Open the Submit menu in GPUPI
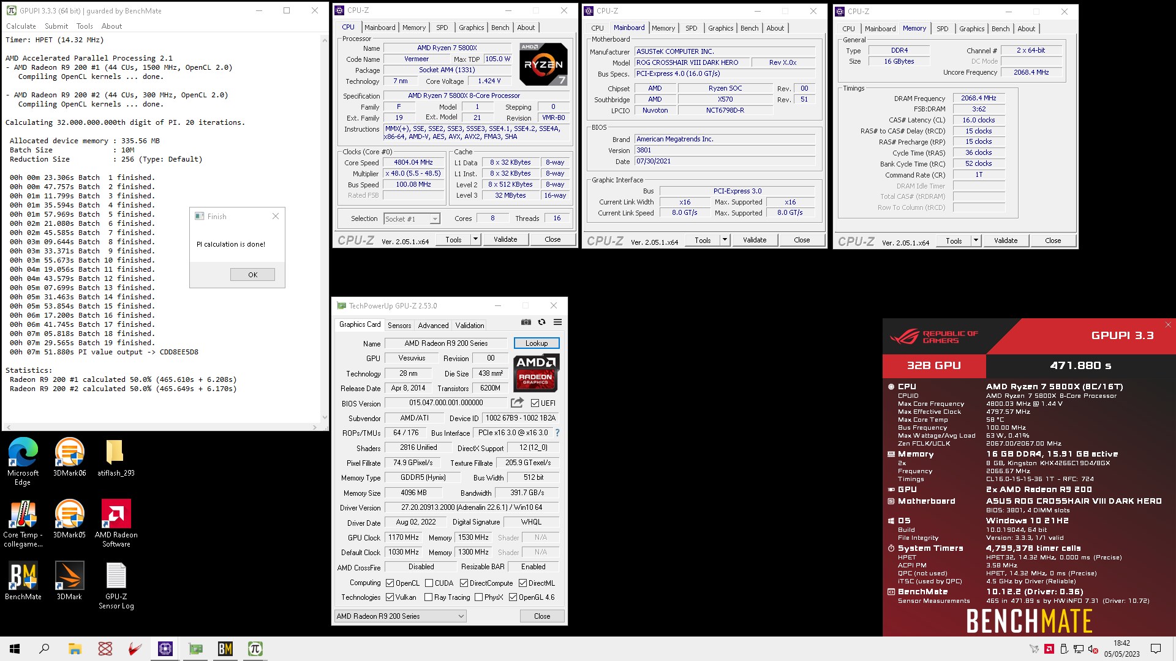Screen dimensions: 1176x661 56,26
